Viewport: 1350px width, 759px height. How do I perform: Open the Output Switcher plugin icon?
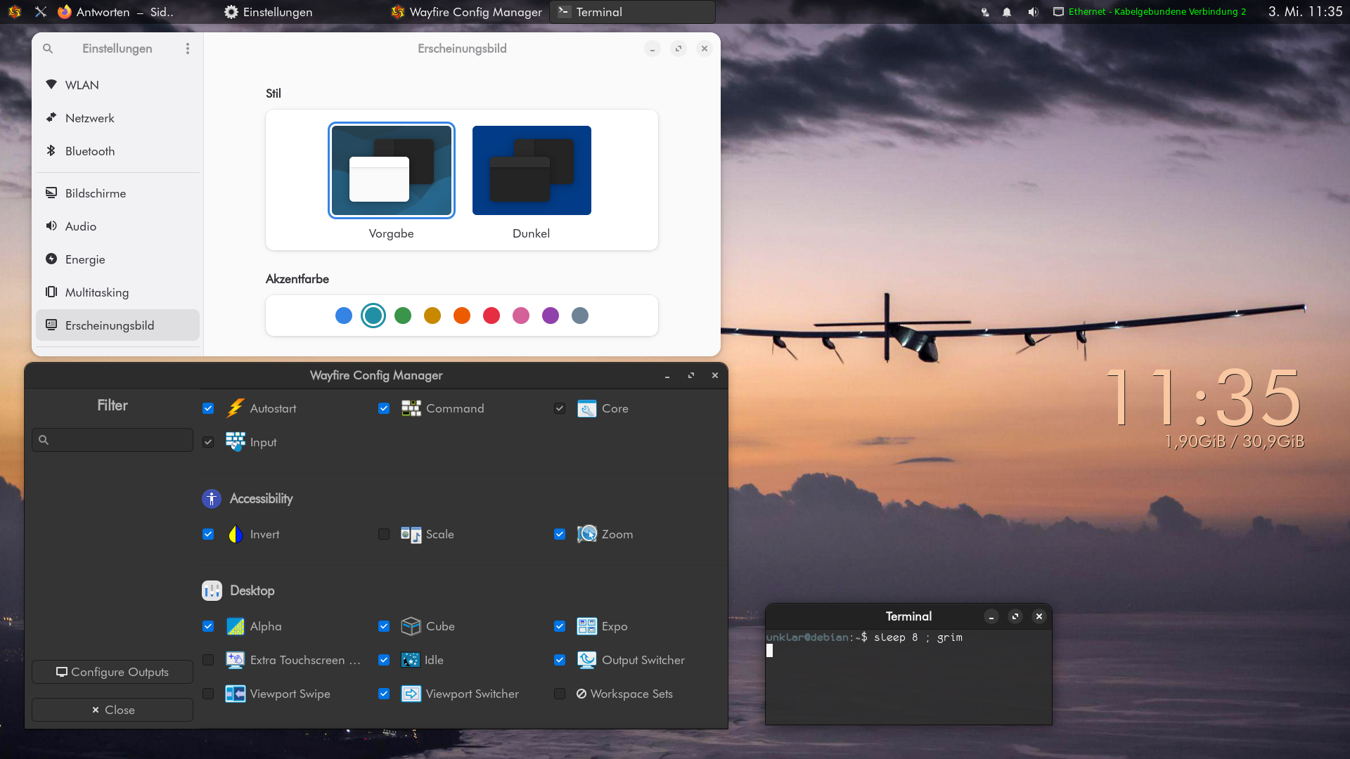click(586, 660)
